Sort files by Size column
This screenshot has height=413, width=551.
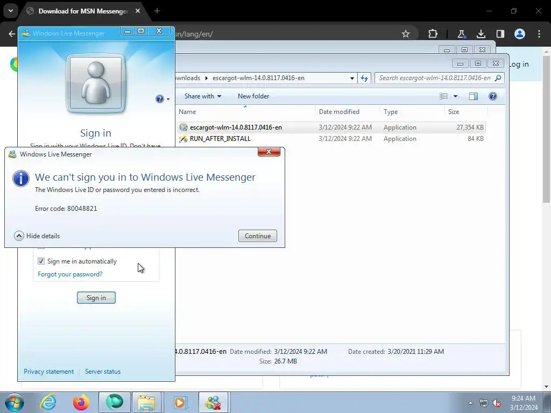[454, 112]
